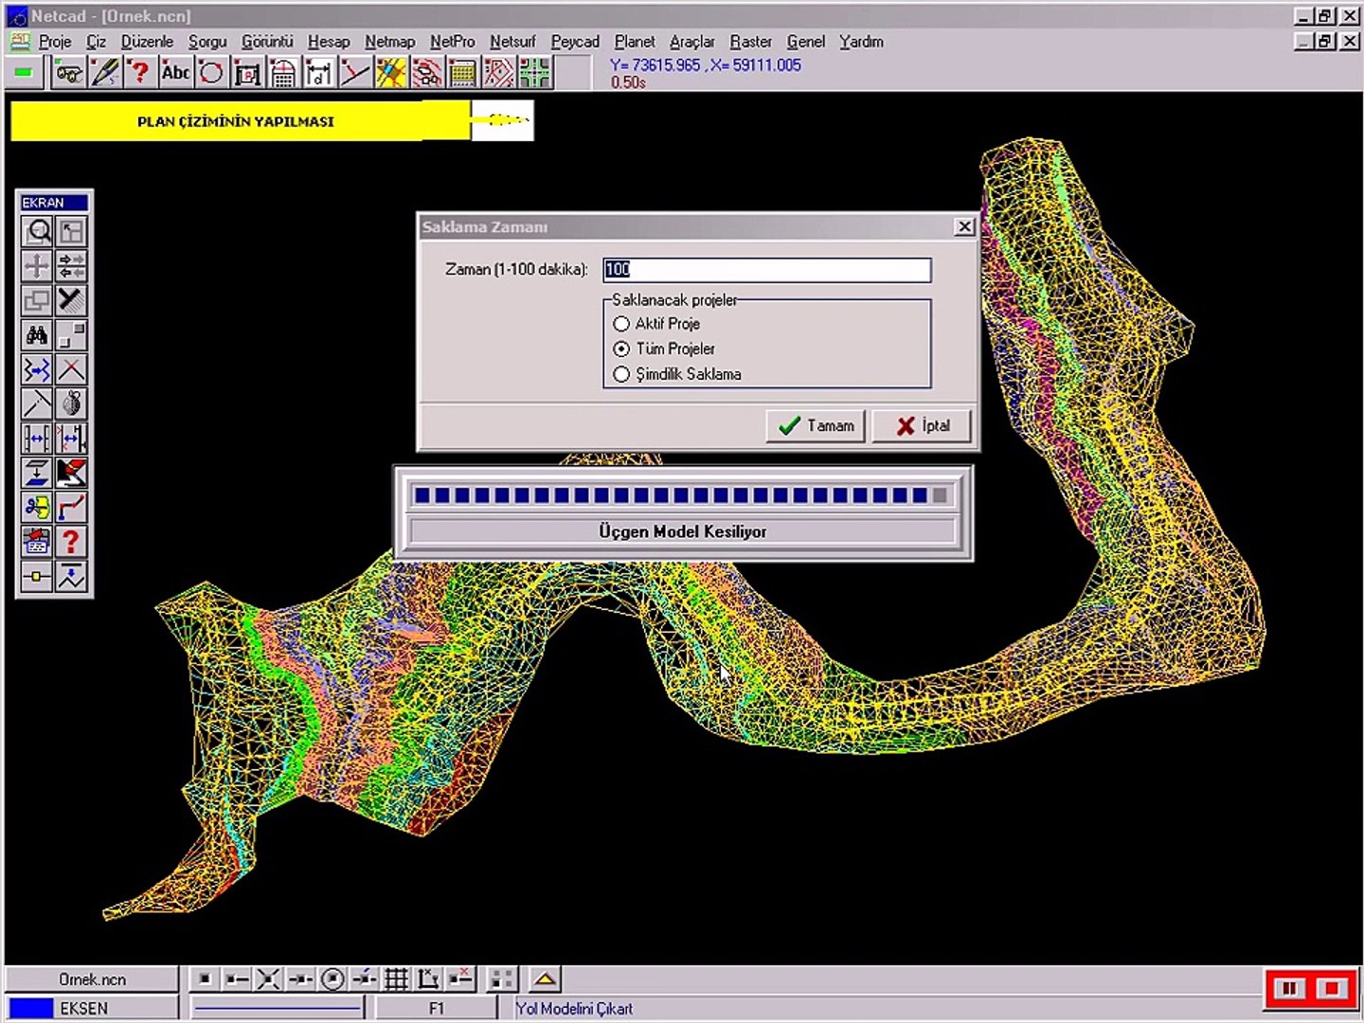The height and width of the screenshot is (1023, 1364).
Task: Click the grid snap icon in bottom bar
Action: click(396, 979)
